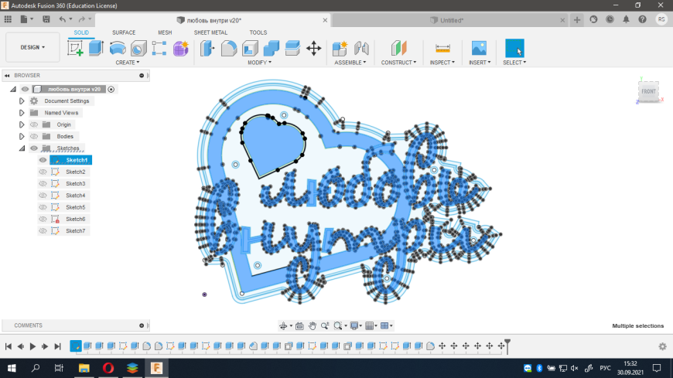Show Sketch4 with eye icon
The height and width of the screenshot is (378, 673).
(x=43, y=196)
